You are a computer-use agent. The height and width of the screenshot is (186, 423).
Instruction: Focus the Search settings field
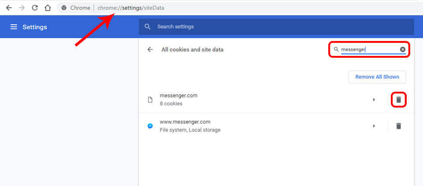[276, 26]
